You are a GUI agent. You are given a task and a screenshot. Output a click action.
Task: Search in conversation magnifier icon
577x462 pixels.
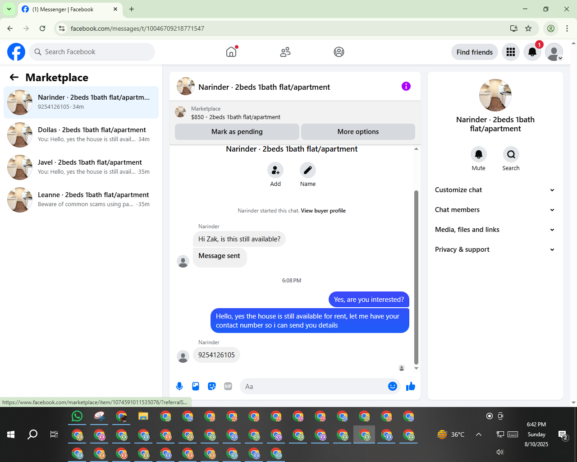[x=511, y=154]
